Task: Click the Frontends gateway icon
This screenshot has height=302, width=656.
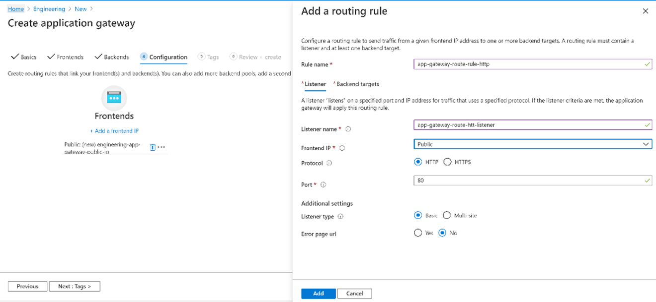Action: (114, 98)
